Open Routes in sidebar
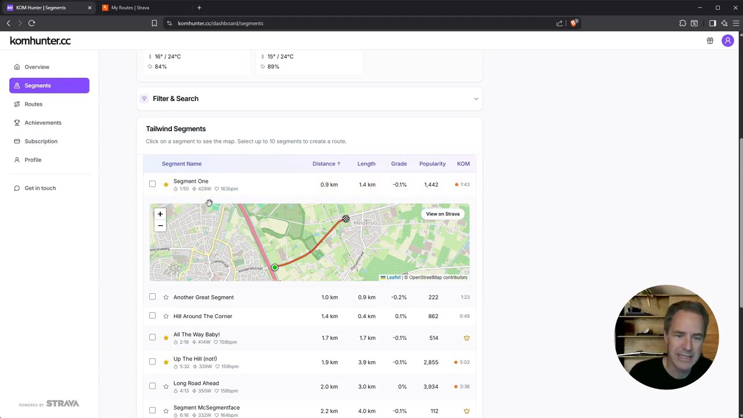The height and width of the screenshot is (418, 743). (49, 104)
